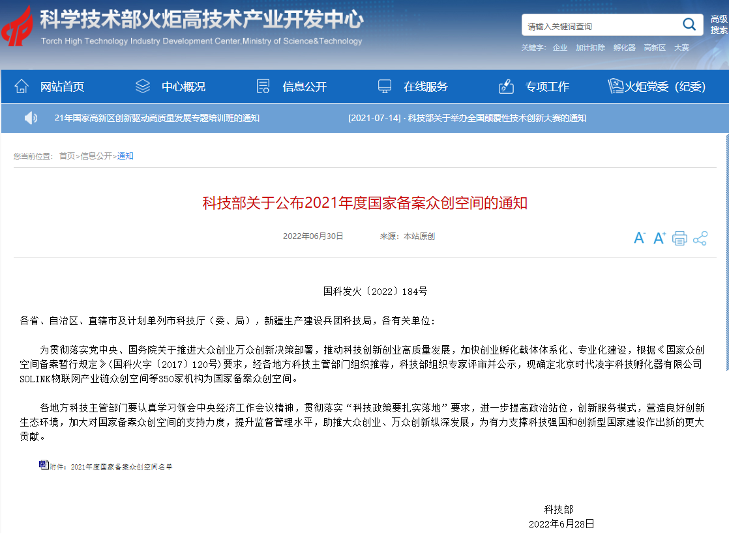Download attachment 2021年度国家备案众创空间名单

(x=112, y=467)
